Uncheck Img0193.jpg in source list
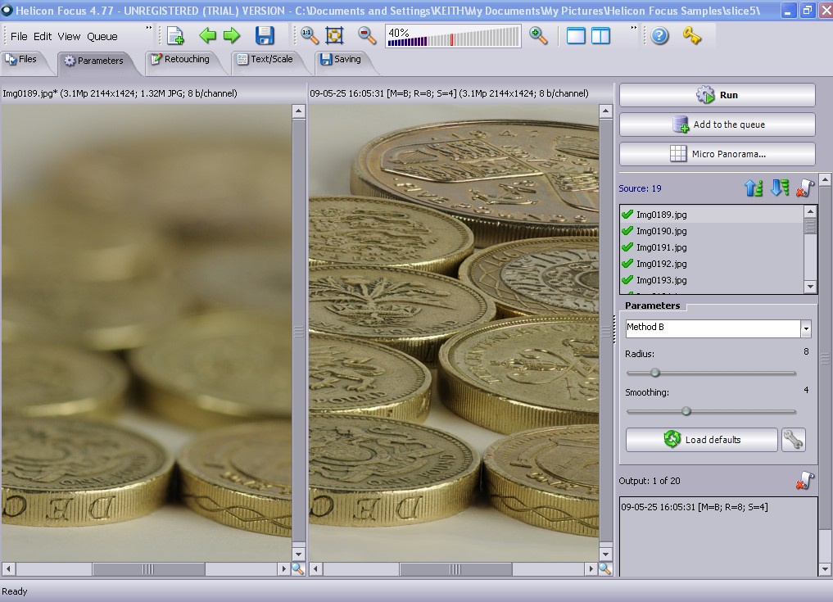833x602 pixels. tap(627, 280)
